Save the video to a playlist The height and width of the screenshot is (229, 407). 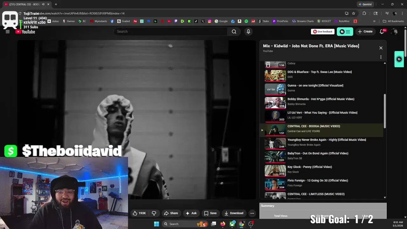click(x=210, y=213)
